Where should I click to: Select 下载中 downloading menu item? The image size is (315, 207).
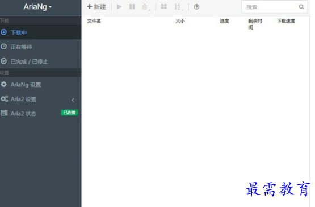pos(40,32)
